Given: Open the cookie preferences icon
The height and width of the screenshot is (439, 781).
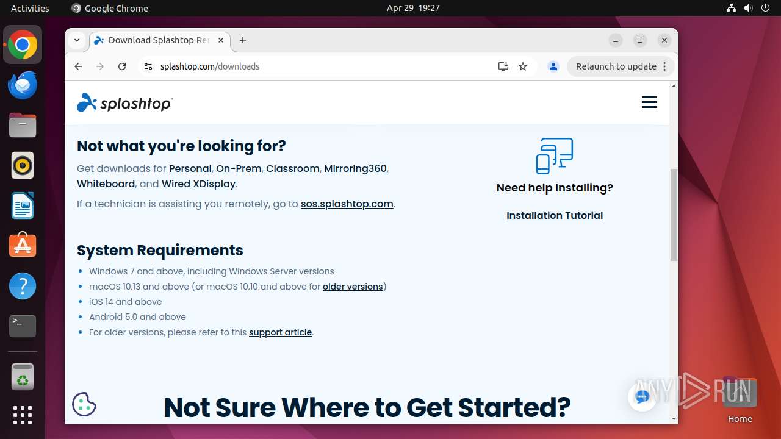Looking at the screenshot, I should [x=84, y=404].
